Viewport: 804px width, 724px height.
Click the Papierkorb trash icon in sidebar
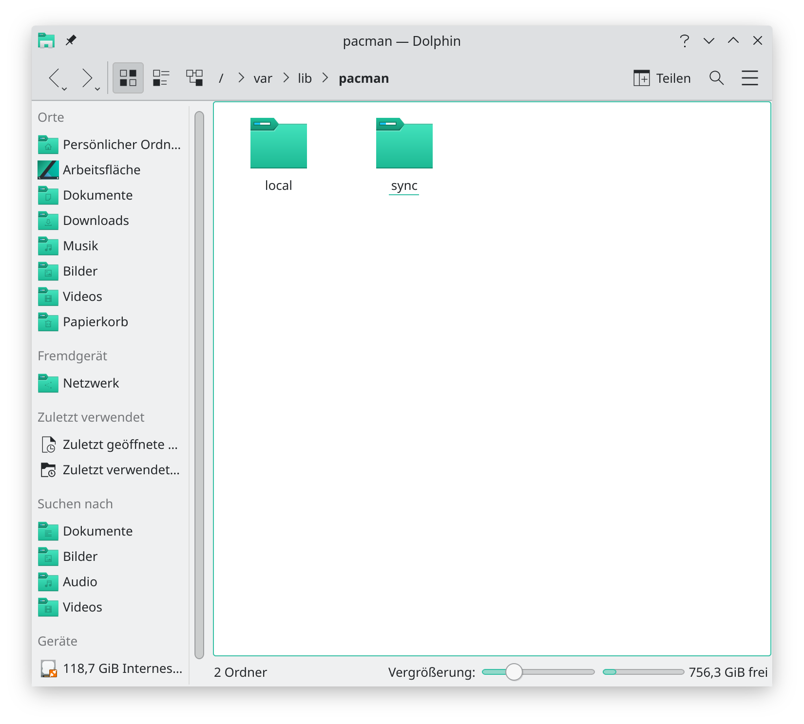(48, 322)
